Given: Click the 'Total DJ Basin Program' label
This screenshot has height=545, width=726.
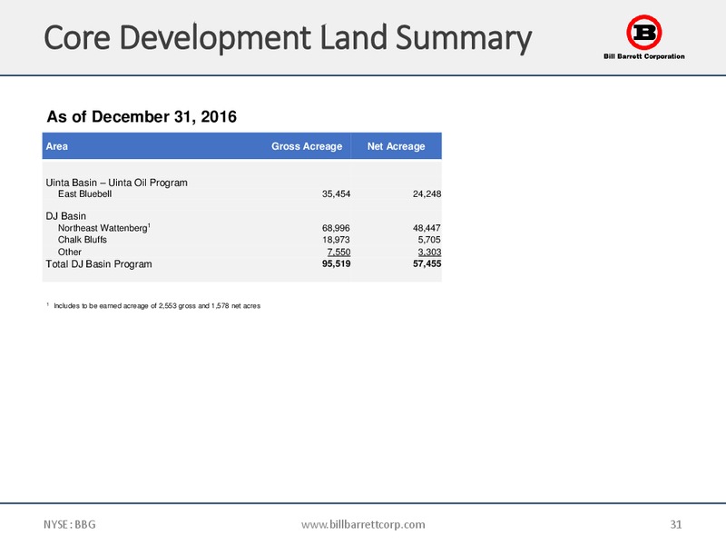Looking at the screenshot, I should point(99,264).
